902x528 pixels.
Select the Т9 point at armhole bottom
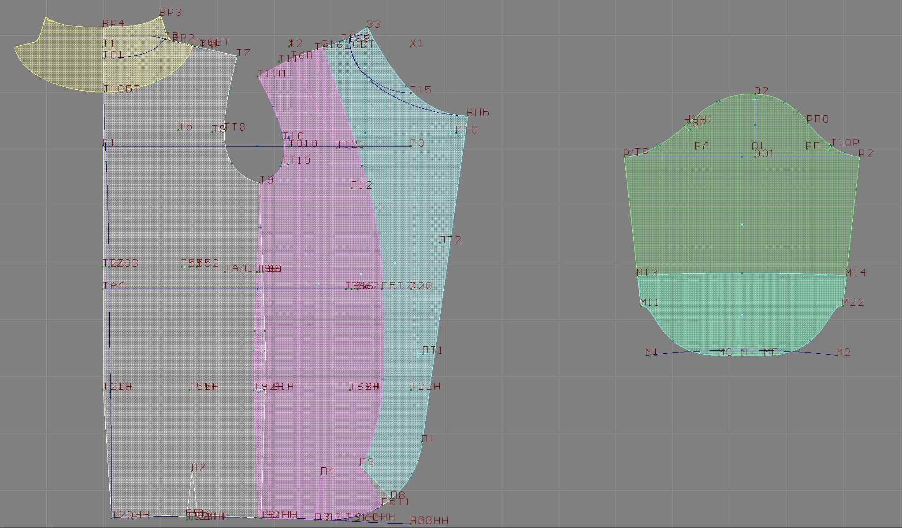pos(260,183)
